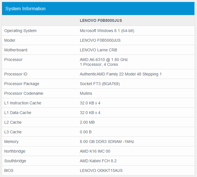This screenshot has width=197, height=177.
Task: Click the AMD Kabini FCH 8.2 value
Action: click(x=98, y=161)
